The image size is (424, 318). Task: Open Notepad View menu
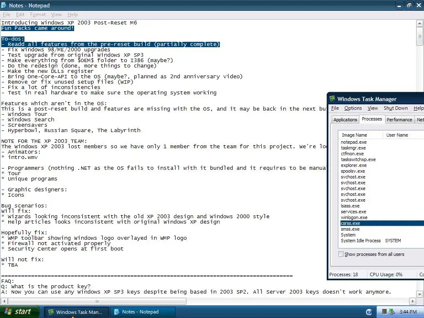point(56,14)
